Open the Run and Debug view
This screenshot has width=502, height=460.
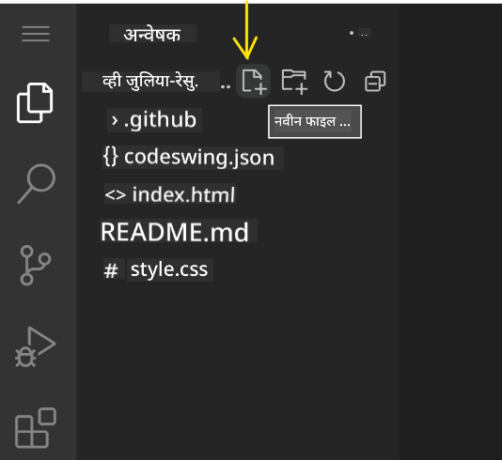35,346
